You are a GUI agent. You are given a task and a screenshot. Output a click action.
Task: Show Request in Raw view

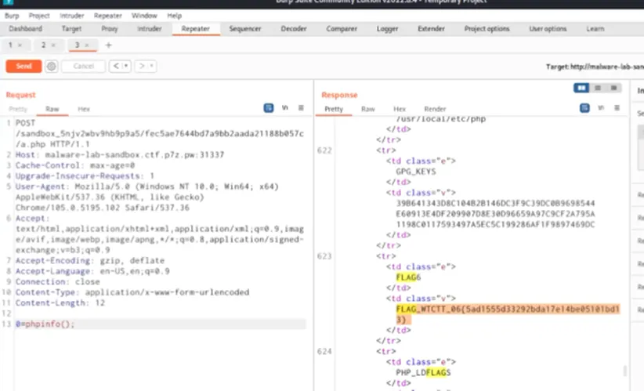(x=52, y=109)
